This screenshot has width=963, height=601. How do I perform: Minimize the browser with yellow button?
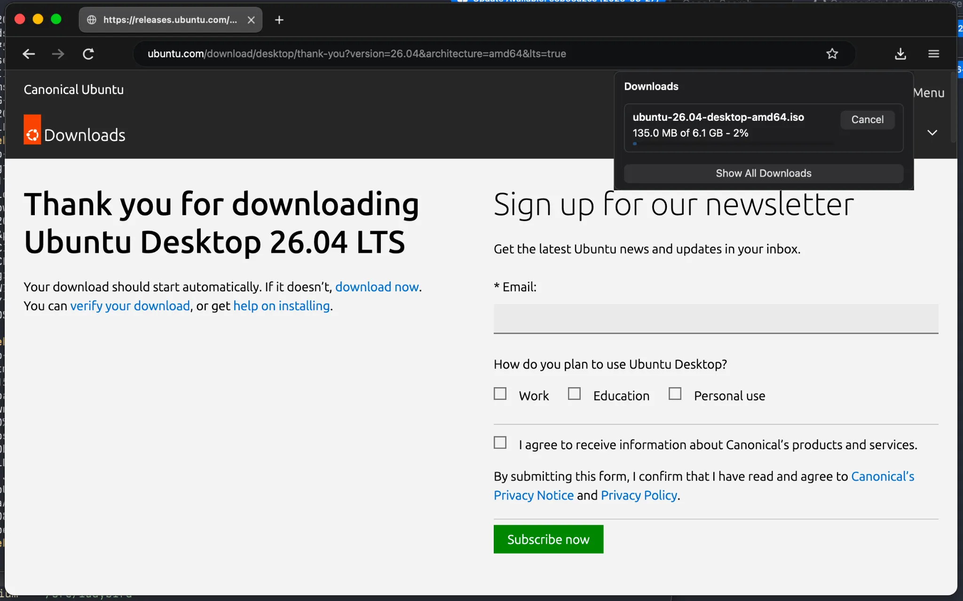(38, 19)
